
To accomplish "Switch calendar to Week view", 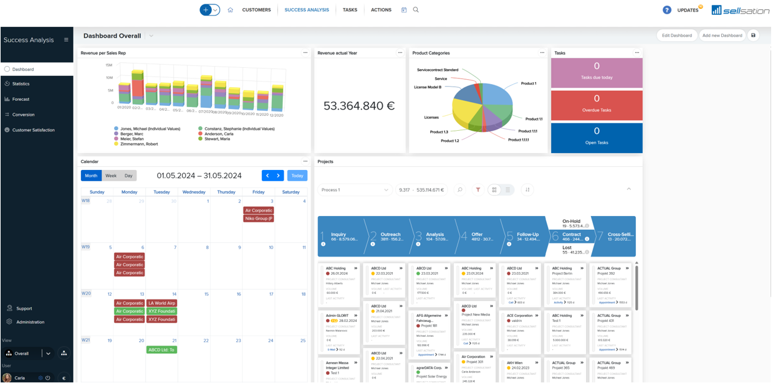I will 111,176.
